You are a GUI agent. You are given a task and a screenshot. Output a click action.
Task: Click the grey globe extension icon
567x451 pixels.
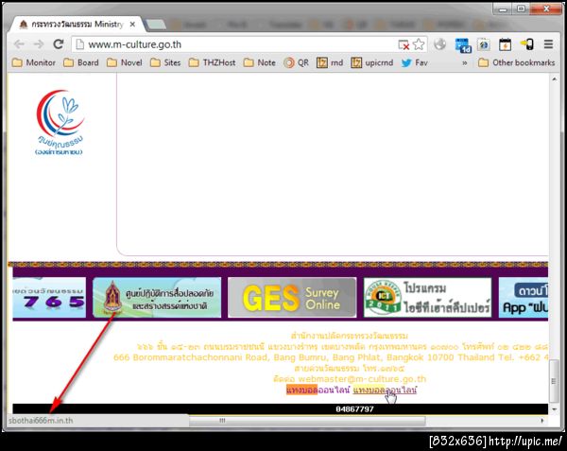coord(439,44)
